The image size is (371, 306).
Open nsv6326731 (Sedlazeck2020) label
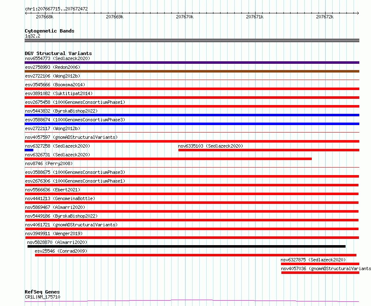tap(58, 155)
